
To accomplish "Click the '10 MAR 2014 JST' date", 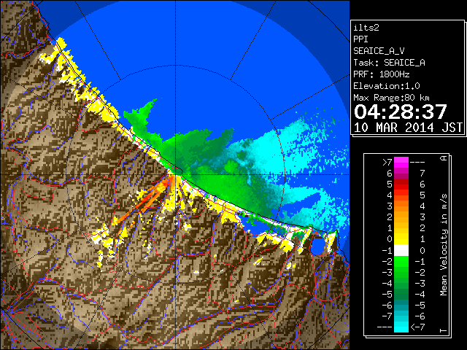I will click(x=409, y=128).
